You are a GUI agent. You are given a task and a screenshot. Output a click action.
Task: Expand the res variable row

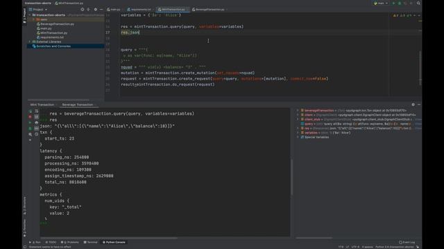(x=298, y=128)
